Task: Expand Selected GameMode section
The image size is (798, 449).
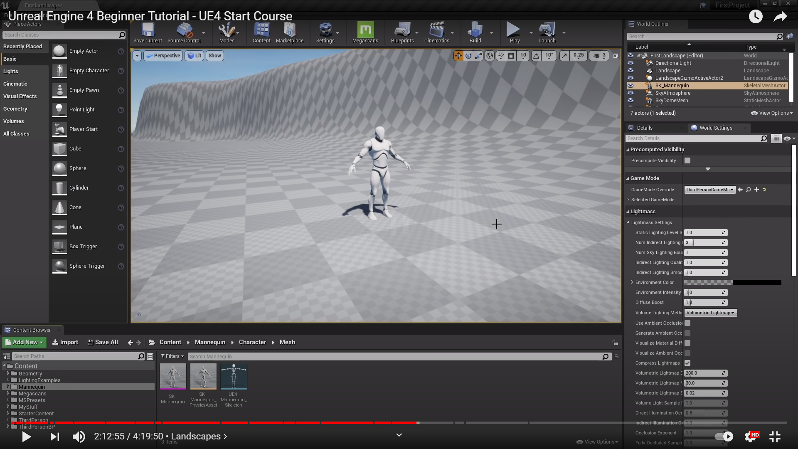Action: point(628,200)
